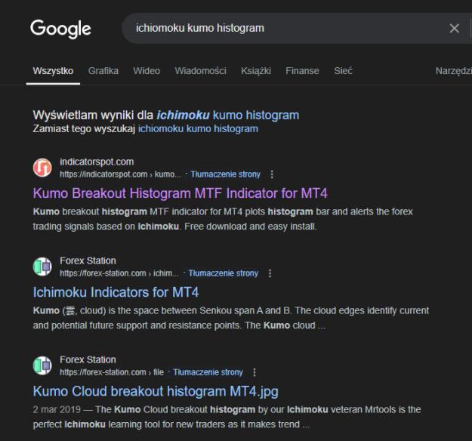Open 'Kumo Cloud breakout histogram MT4.jpg' result
The image size is (472, 441).
click(x=156, y=391)
